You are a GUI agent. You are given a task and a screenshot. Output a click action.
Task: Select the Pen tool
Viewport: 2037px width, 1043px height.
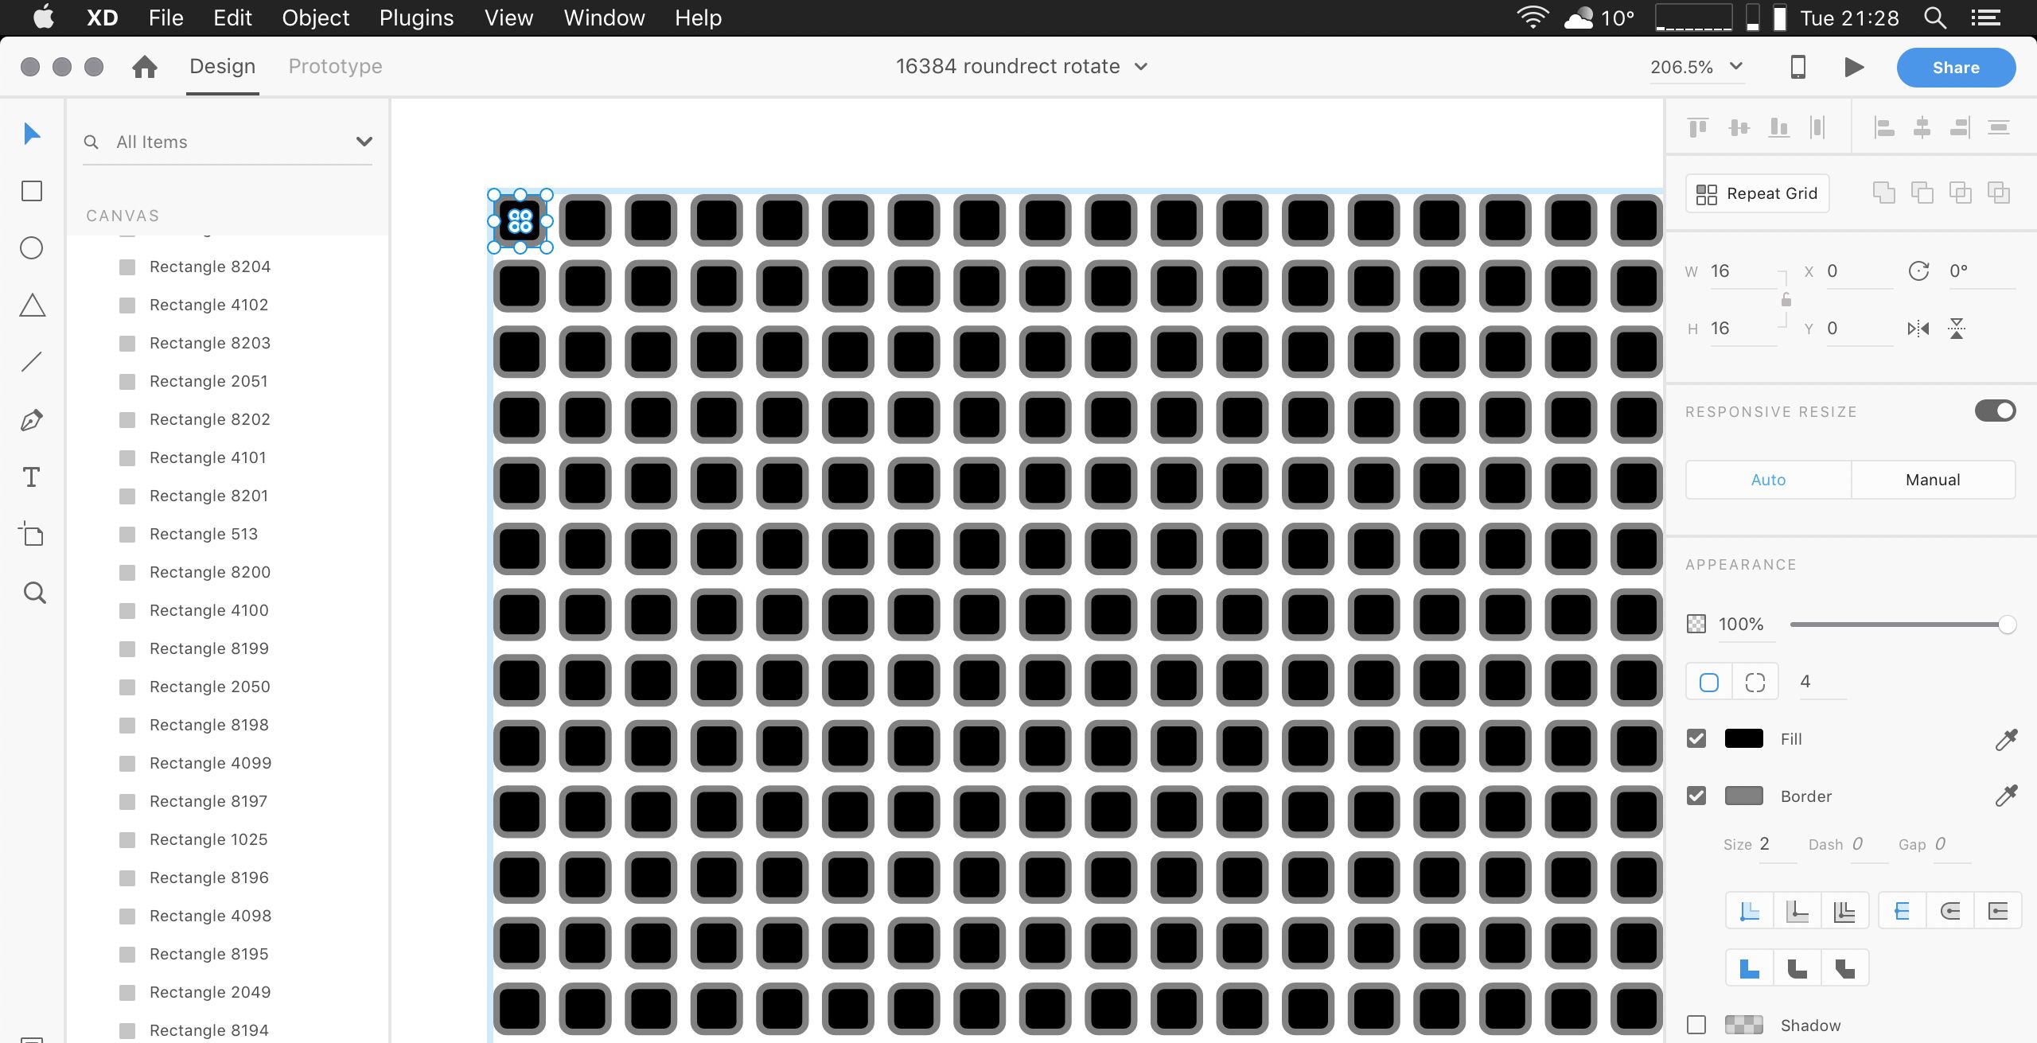coord(31,420)
